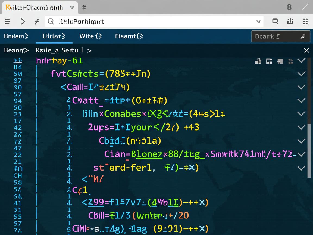The height and width of the screenshot is (235, 313).
Task: Open the hamburger menu in the toolbar
Action: [x=8, y=21]
